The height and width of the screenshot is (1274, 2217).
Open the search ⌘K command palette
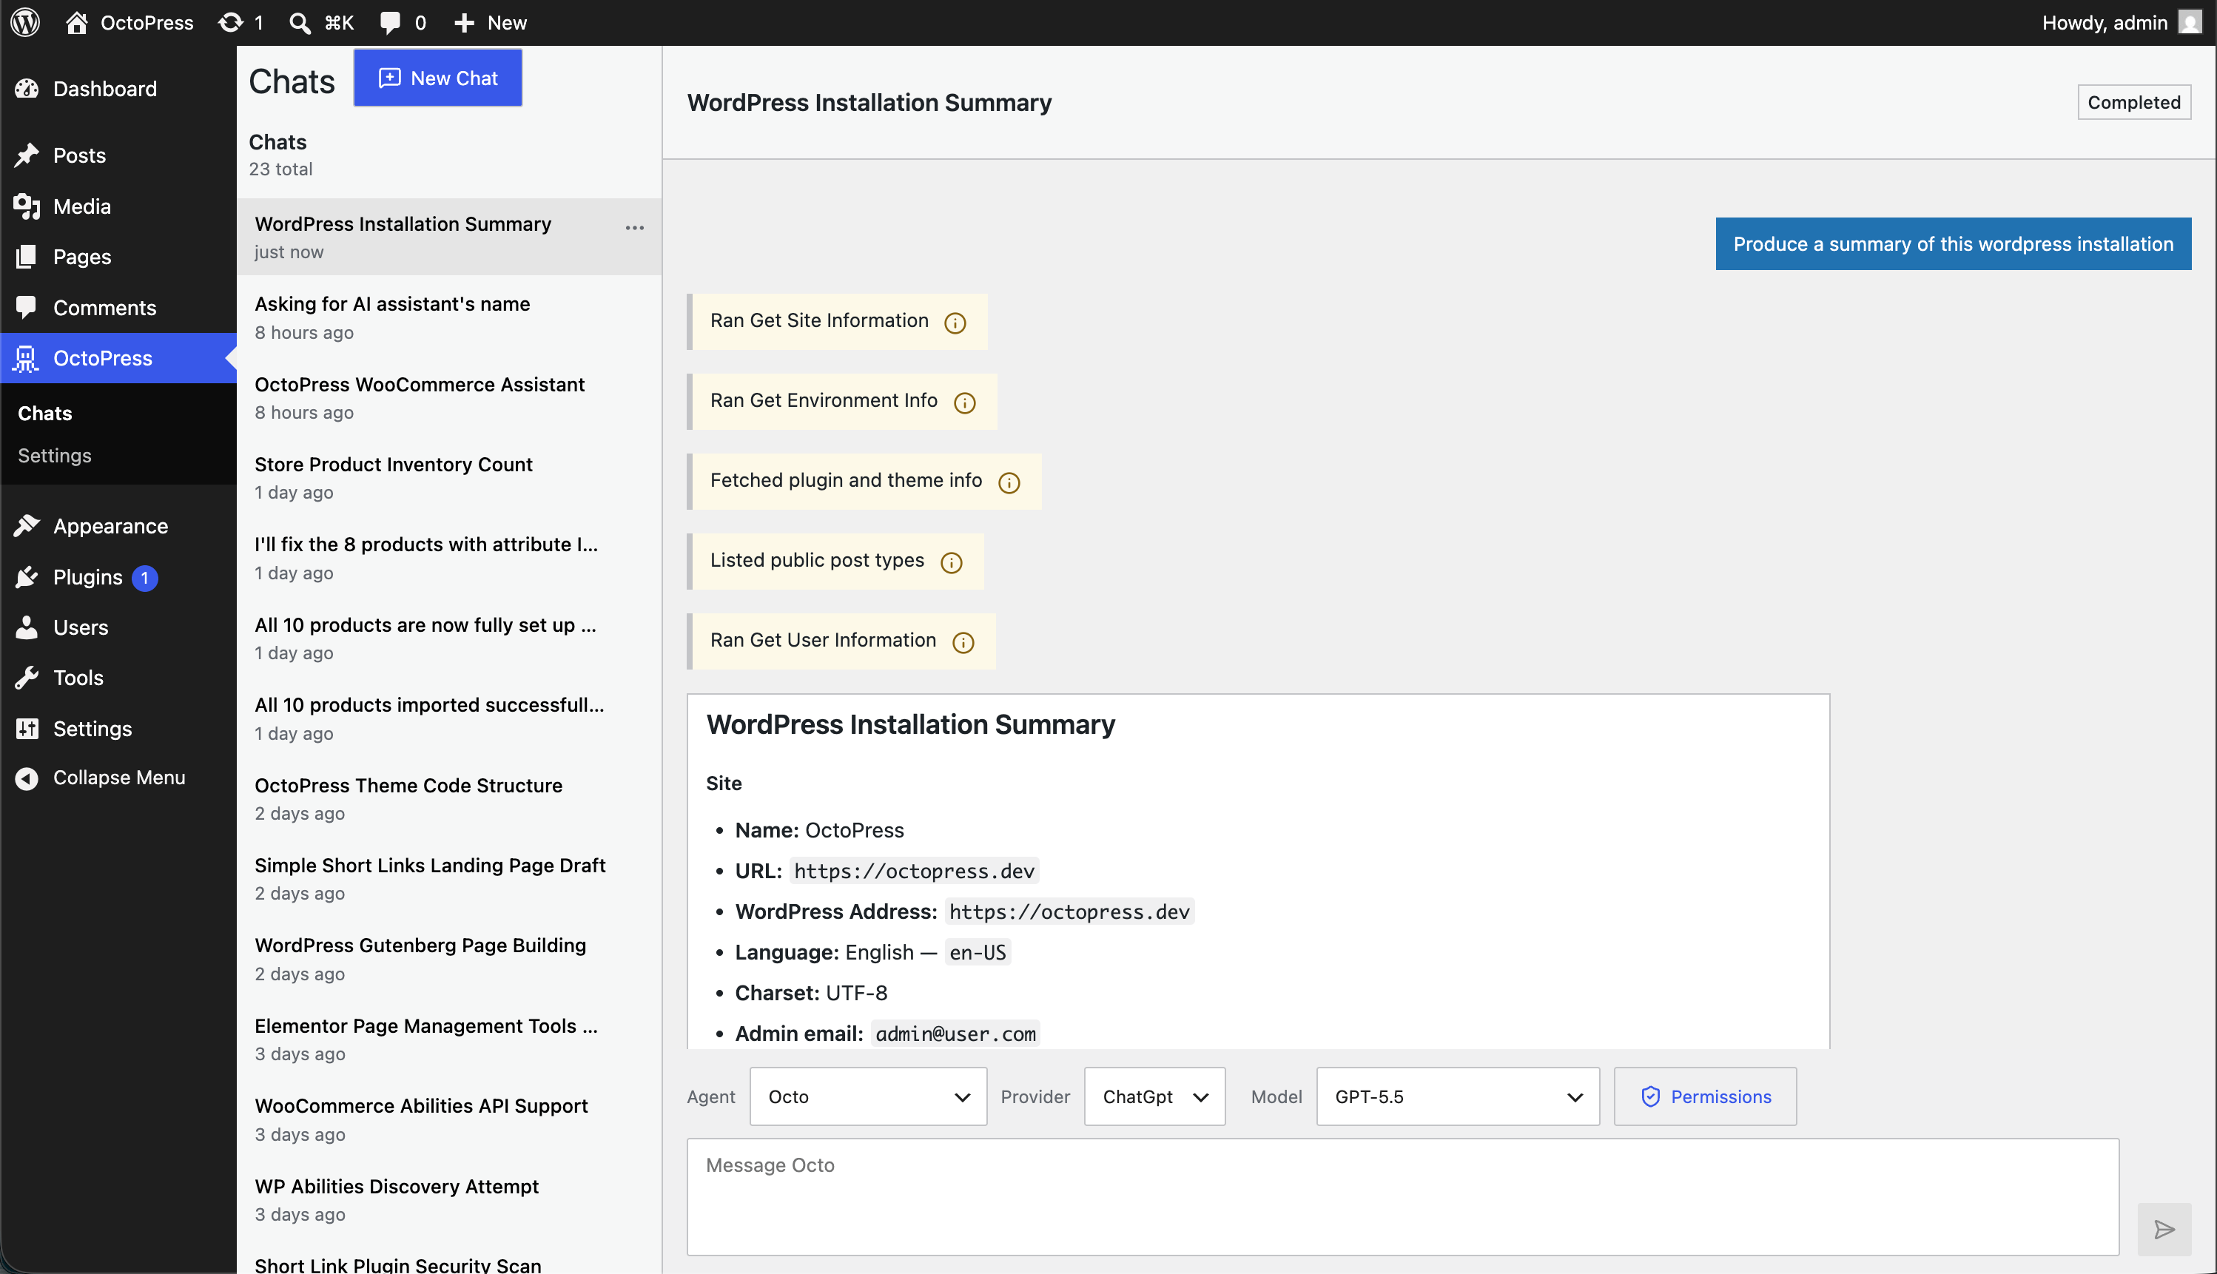[321, 22]
